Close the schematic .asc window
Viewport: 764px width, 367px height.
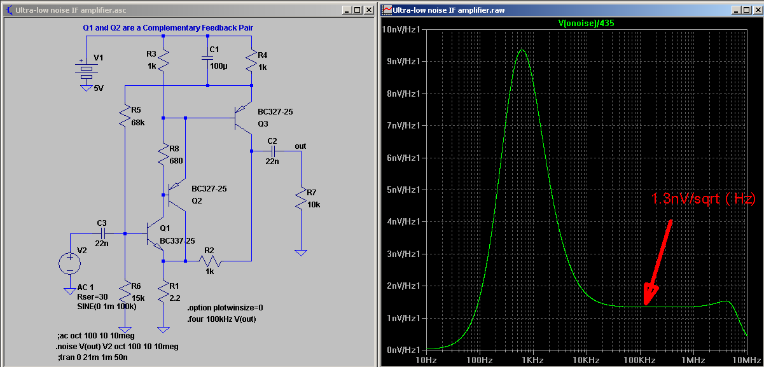(369, 10)
